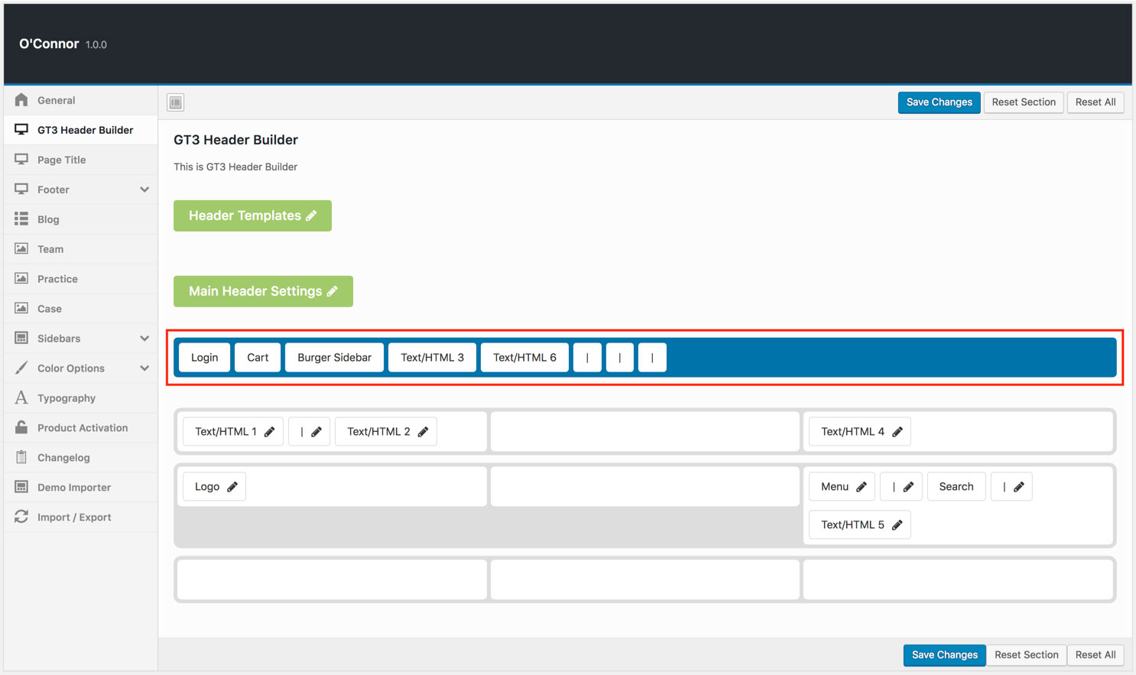
Task: Click the Menu header element label
Action: click(x=835, y=487)
